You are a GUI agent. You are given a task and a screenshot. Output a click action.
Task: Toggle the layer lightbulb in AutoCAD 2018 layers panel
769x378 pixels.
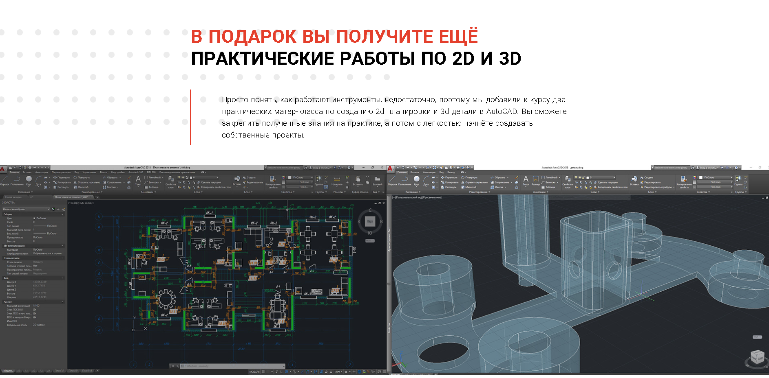coord(576,177)
